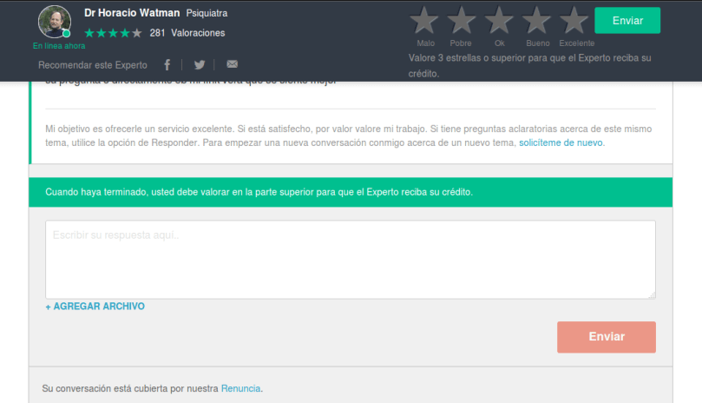
Task: Share expert via Twitter icon
Action: (200, 65)
